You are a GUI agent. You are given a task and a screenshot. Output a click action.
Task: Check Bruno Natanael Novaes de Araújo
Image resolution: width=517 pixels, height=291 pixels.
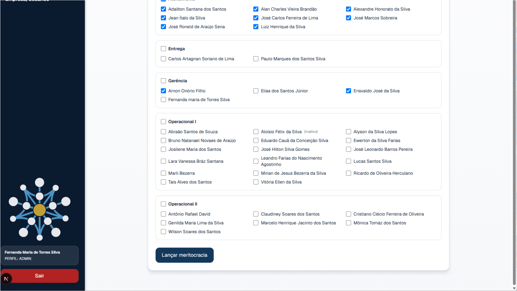tap(163, 140)
